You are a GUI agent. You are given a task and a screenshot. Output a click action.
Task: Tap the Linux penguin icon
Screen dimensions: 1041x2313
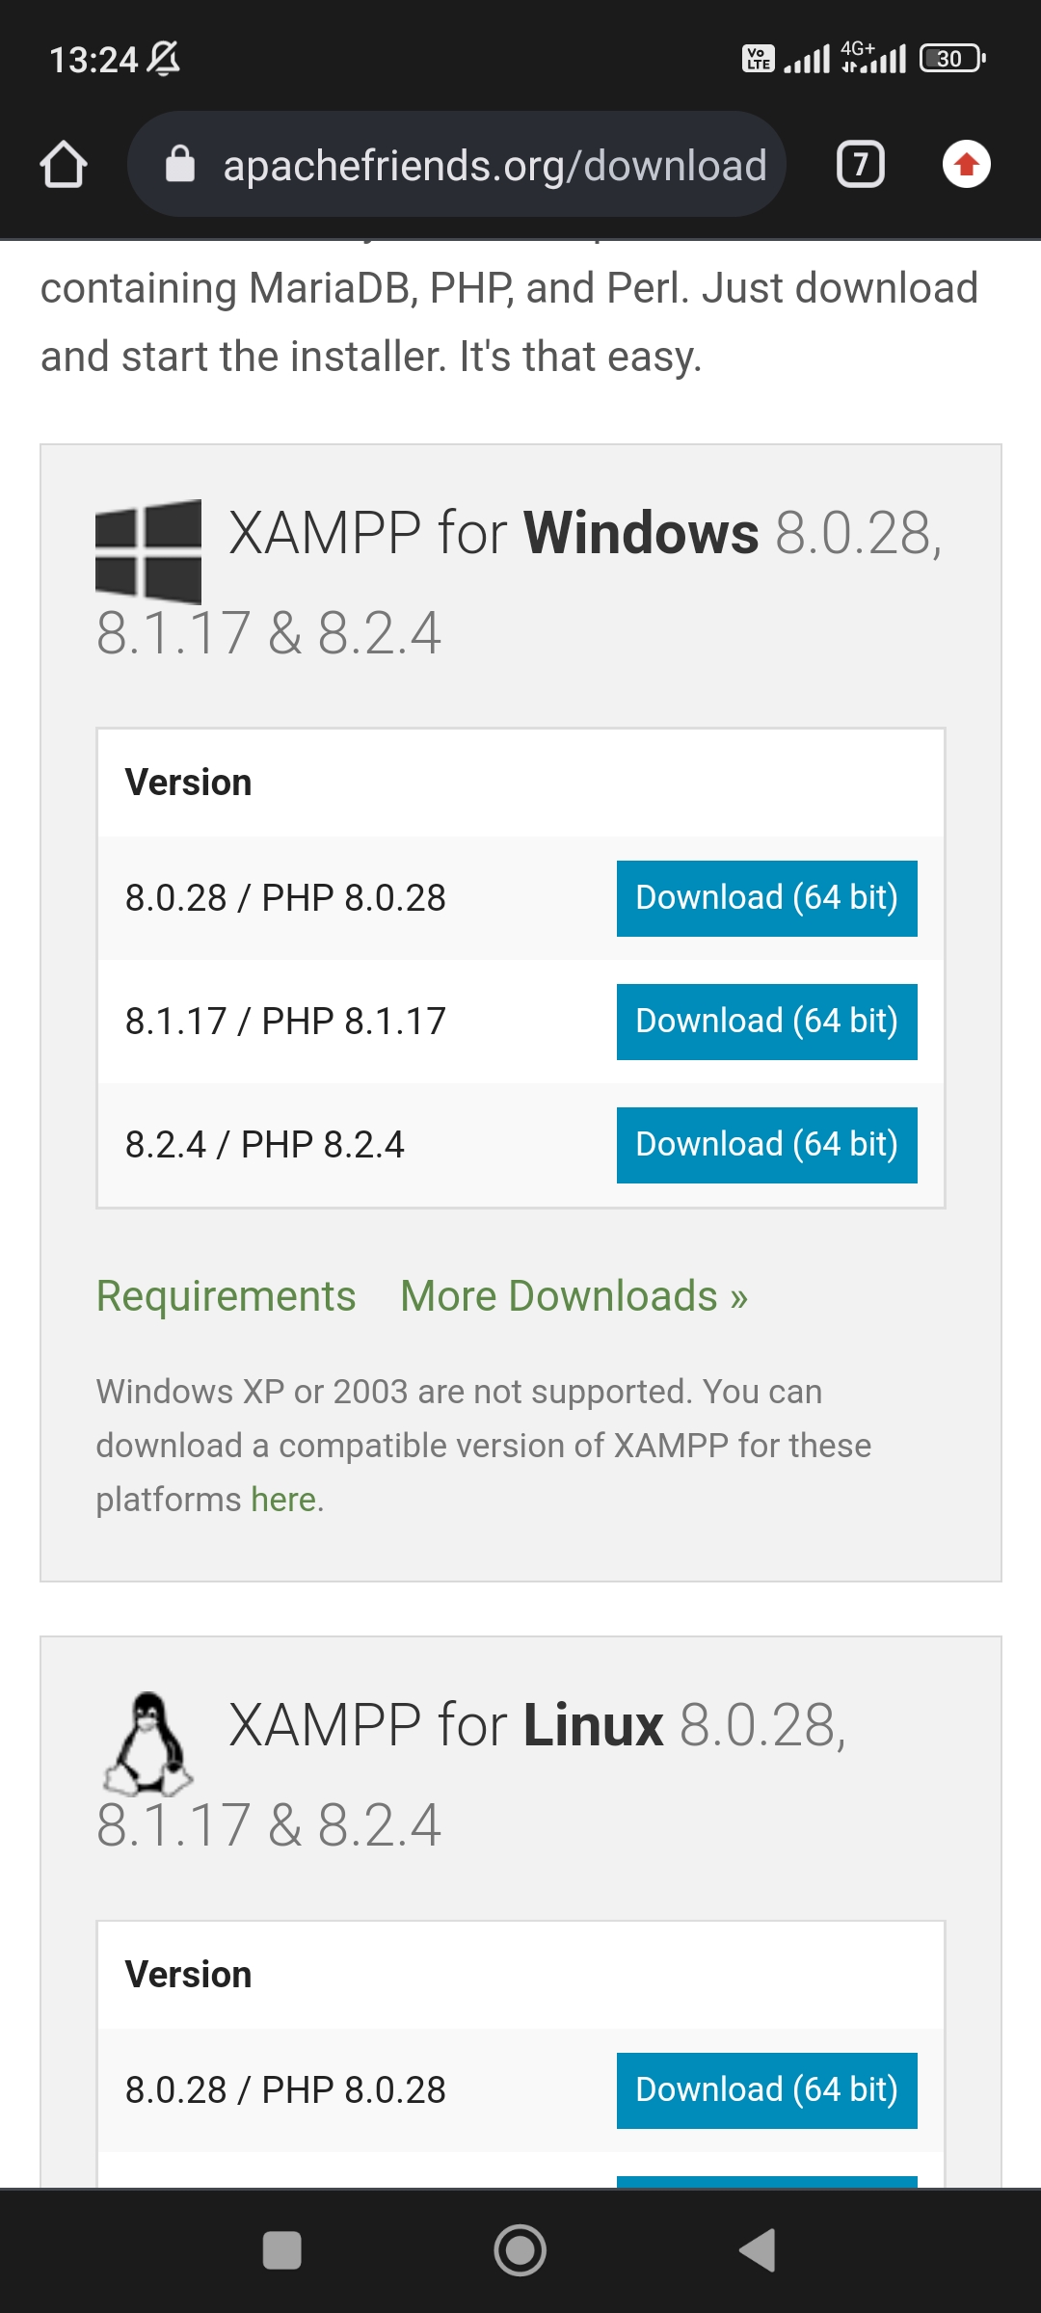click(148, 1743)
